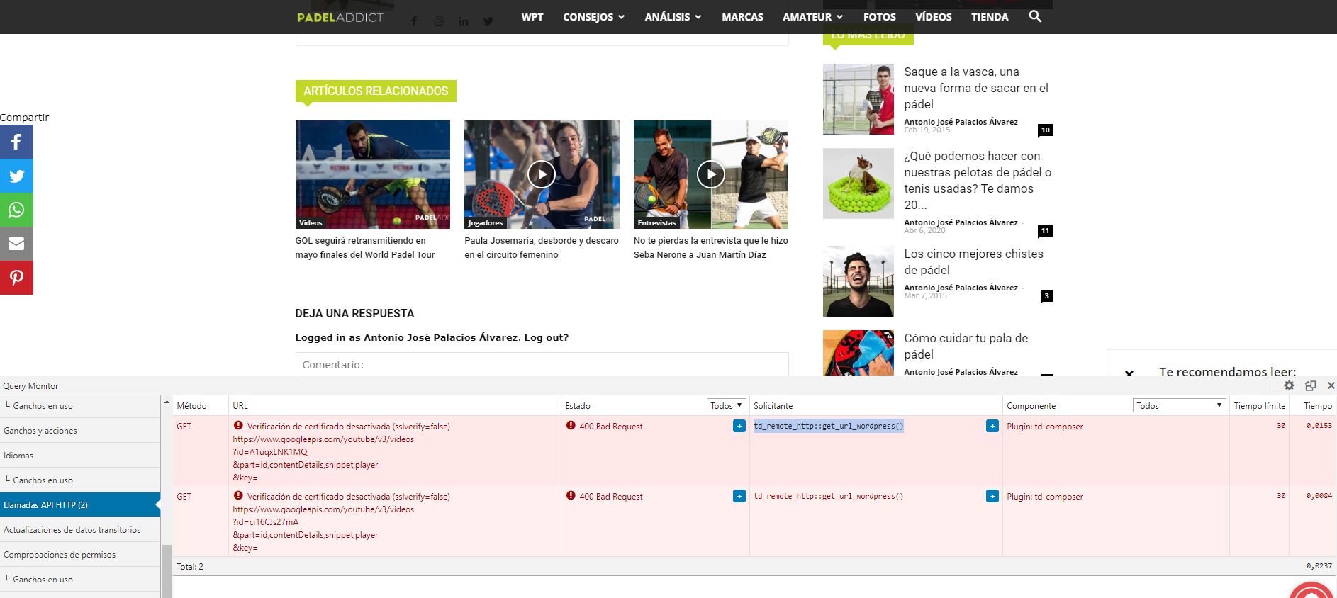Click 'td_remote_http::get_url_wordpress()' in the ci16CJs27mA row
This screenshot has width=1337, height=598.
click(828, 496)
